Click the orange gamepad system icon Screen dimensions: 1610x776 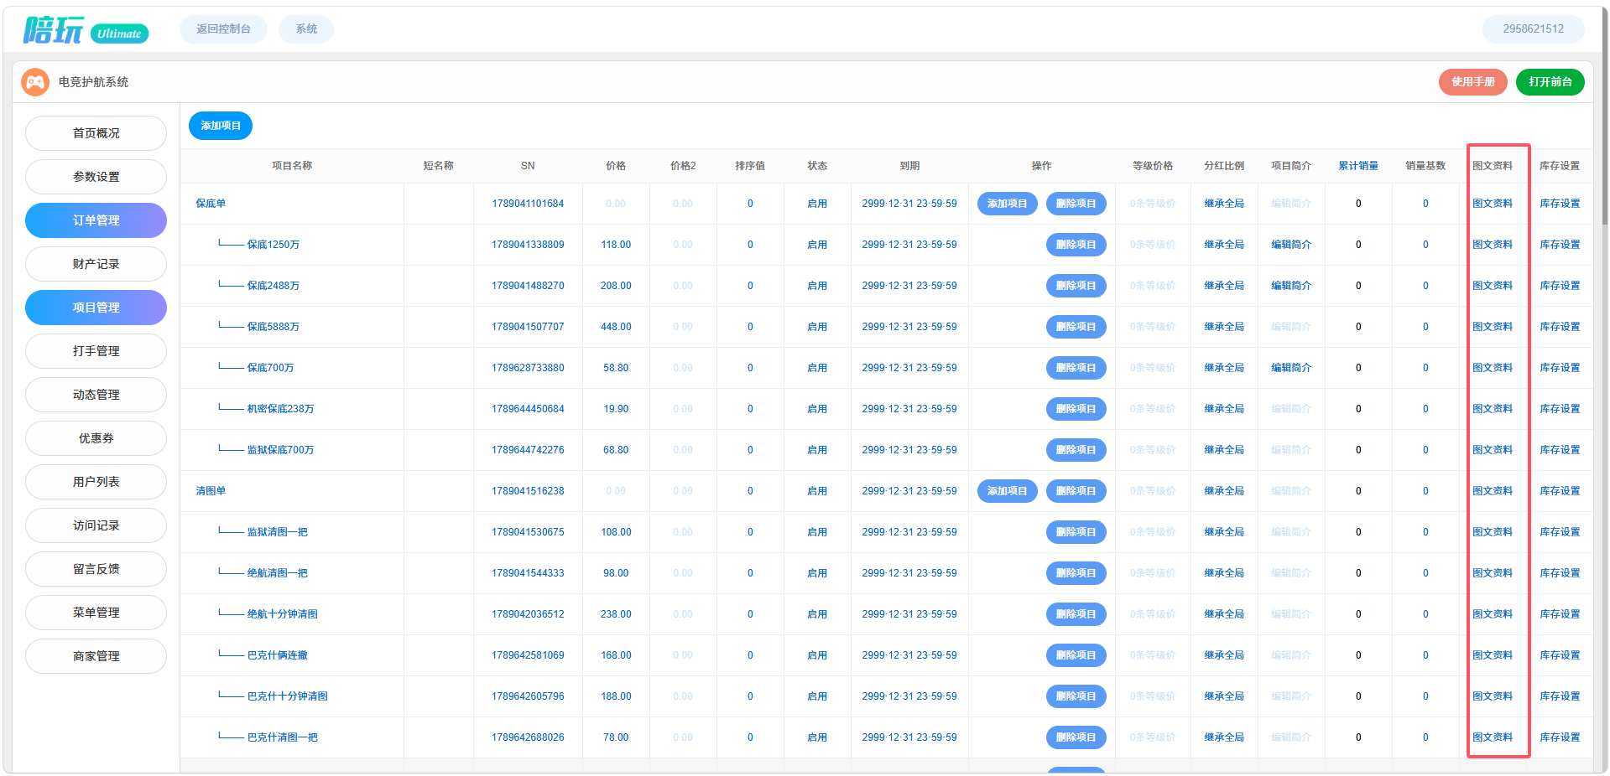35,82
